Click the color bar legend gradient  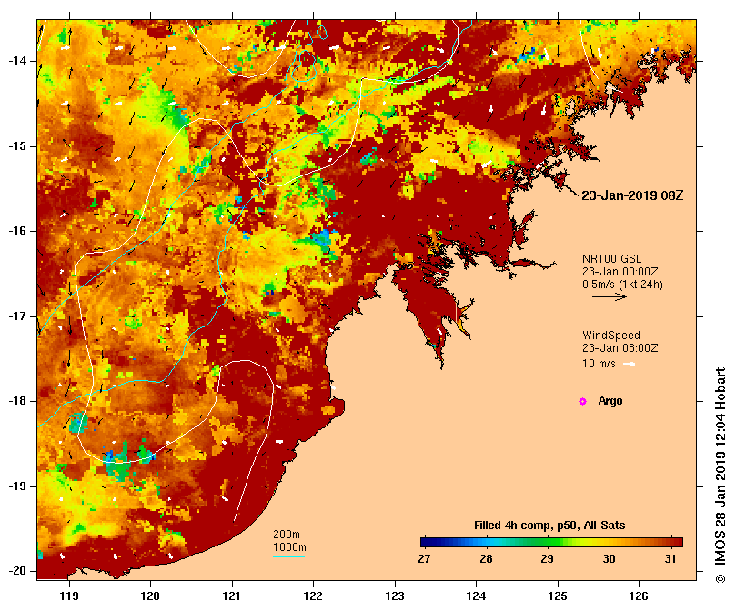click(x=551, y=542)
